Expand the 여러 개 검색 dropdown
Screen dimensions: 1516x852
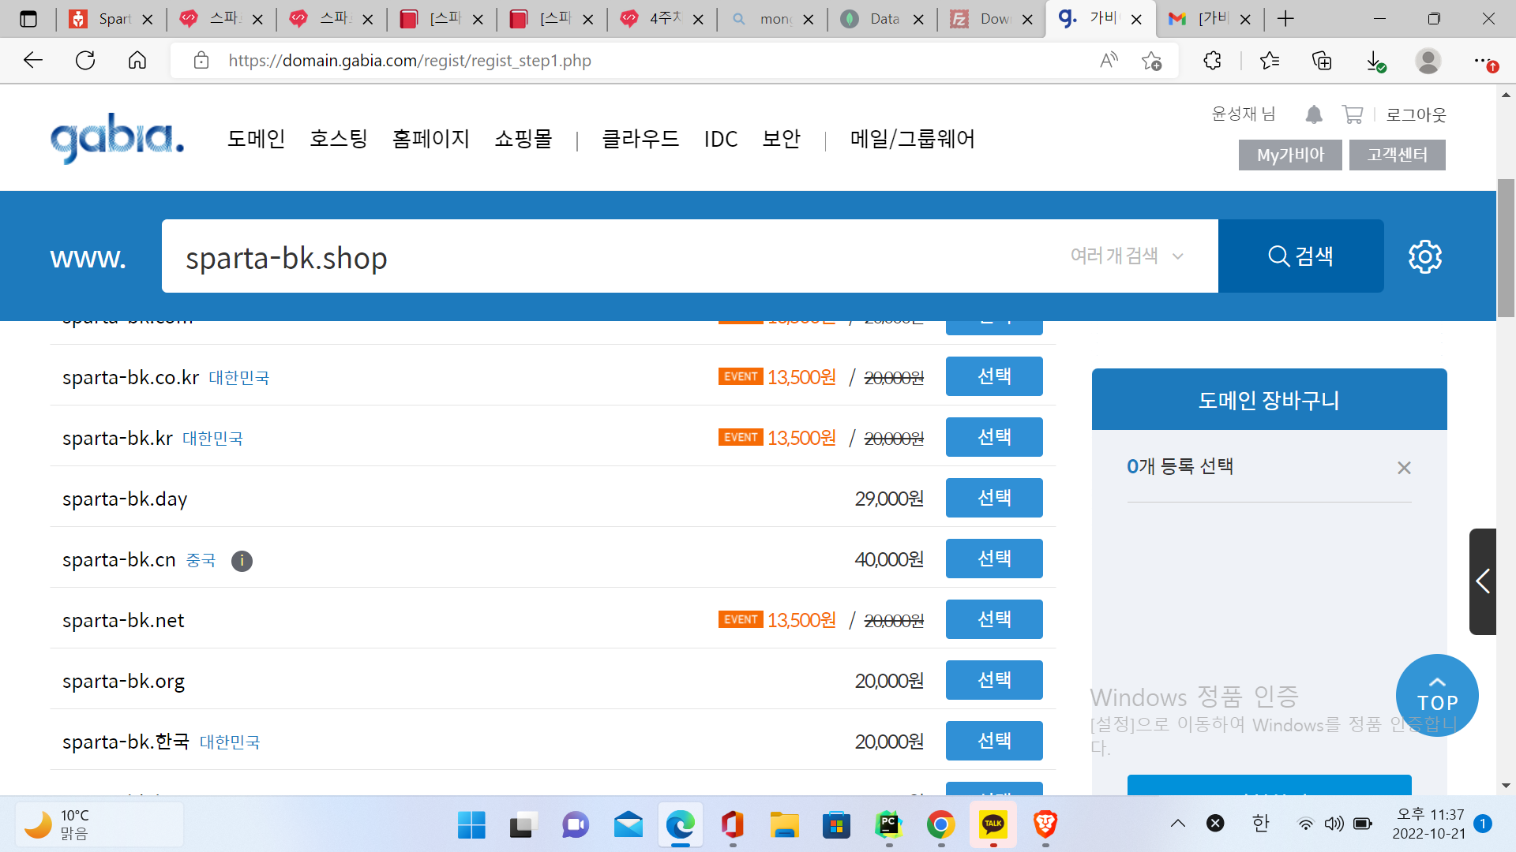coord(1127,256)
